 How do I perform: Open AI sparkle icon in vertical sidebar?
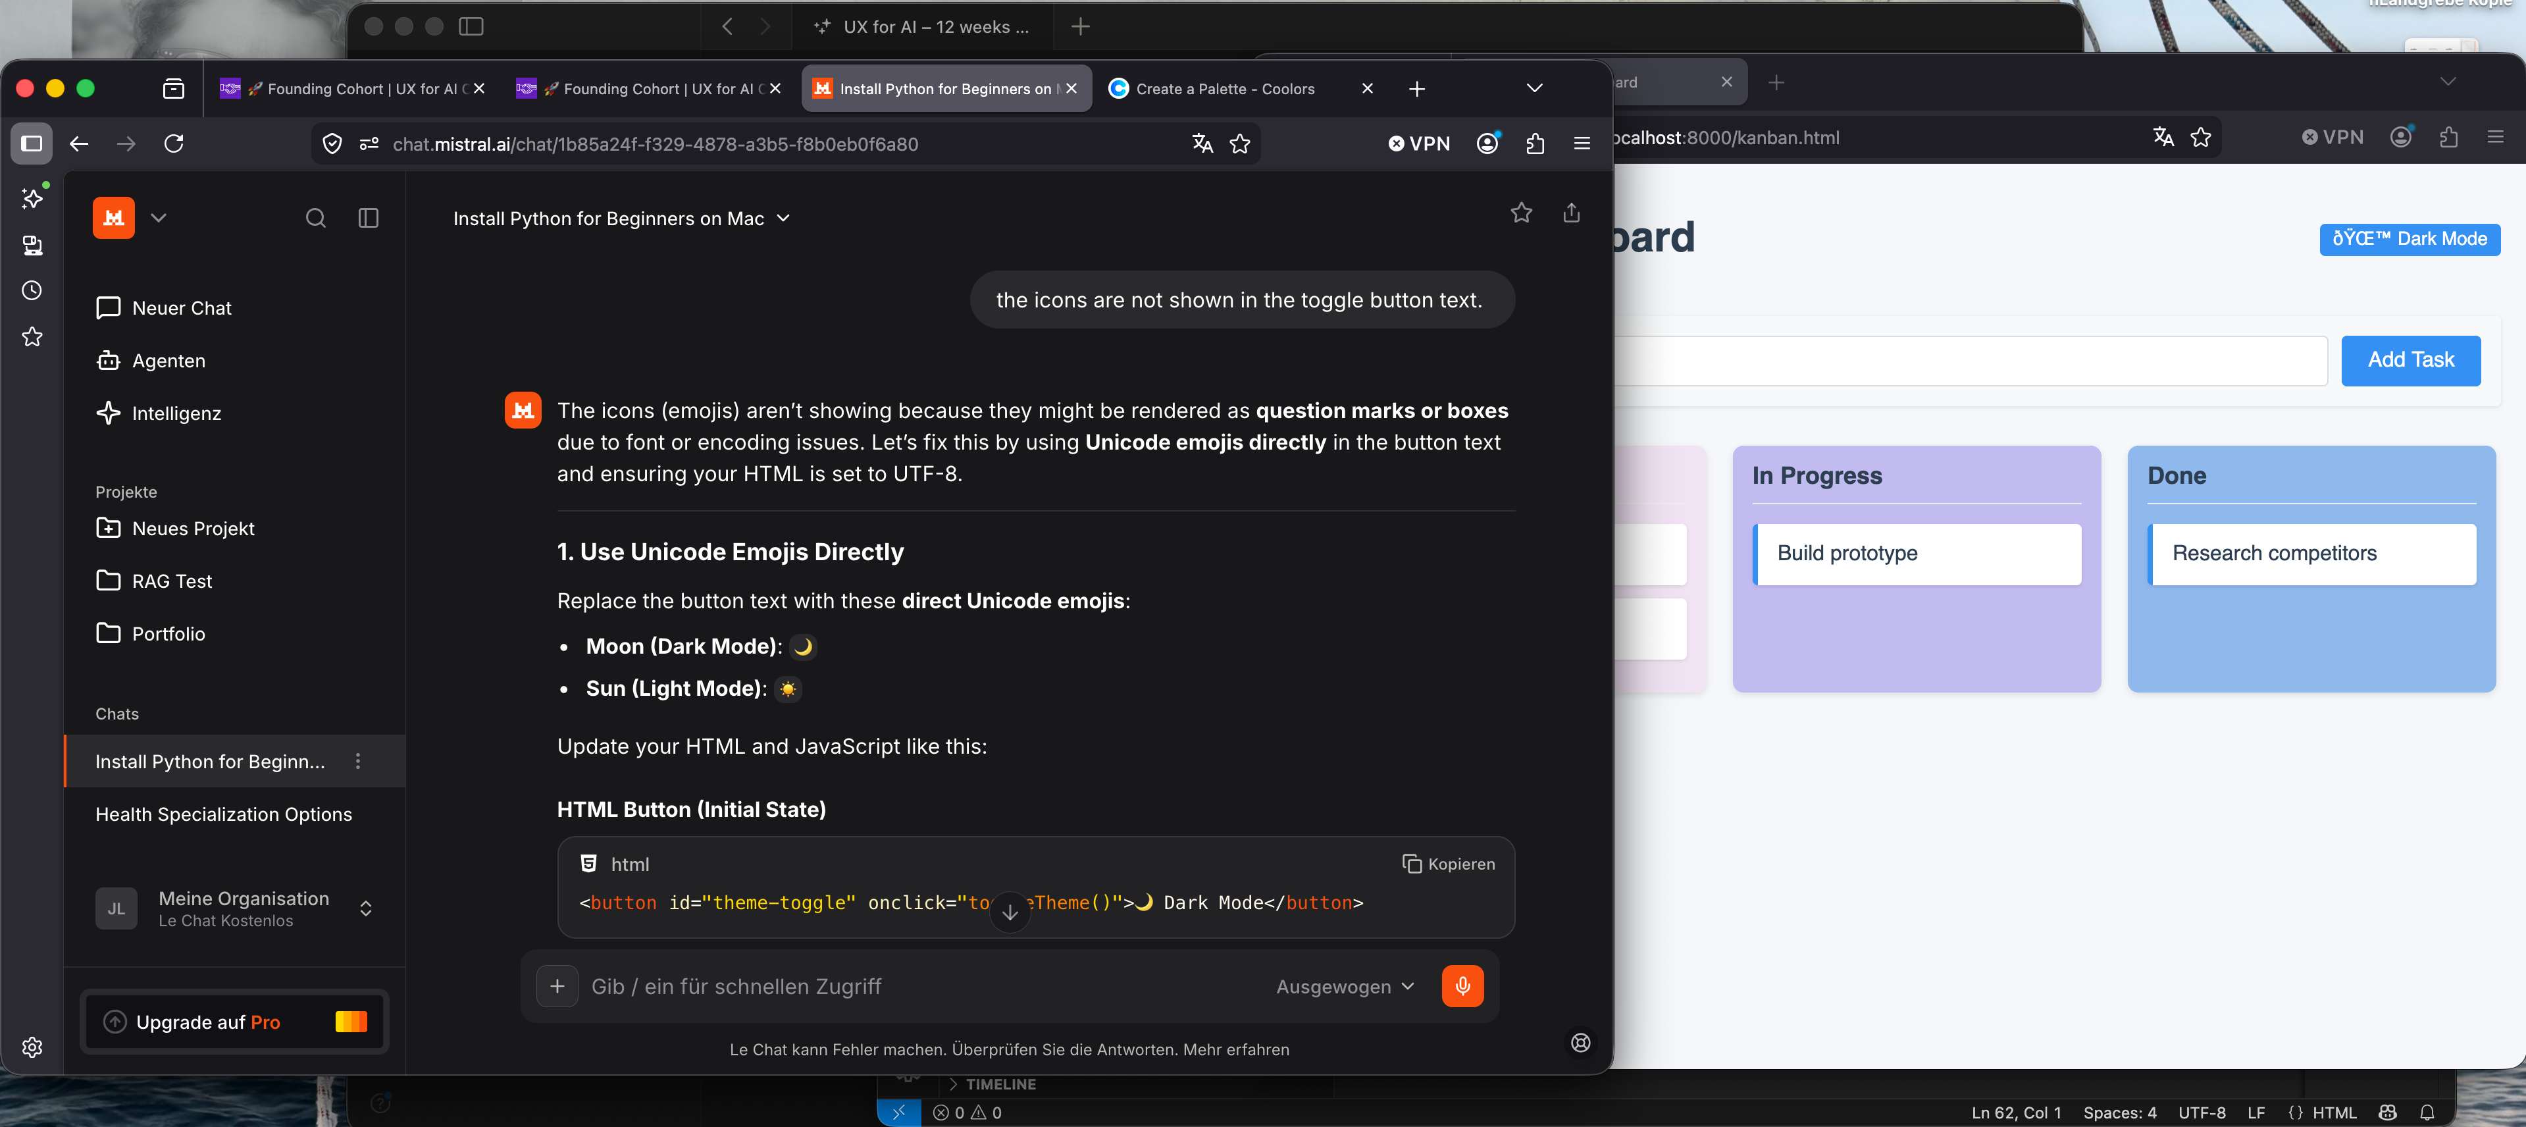tap(32, 199)
